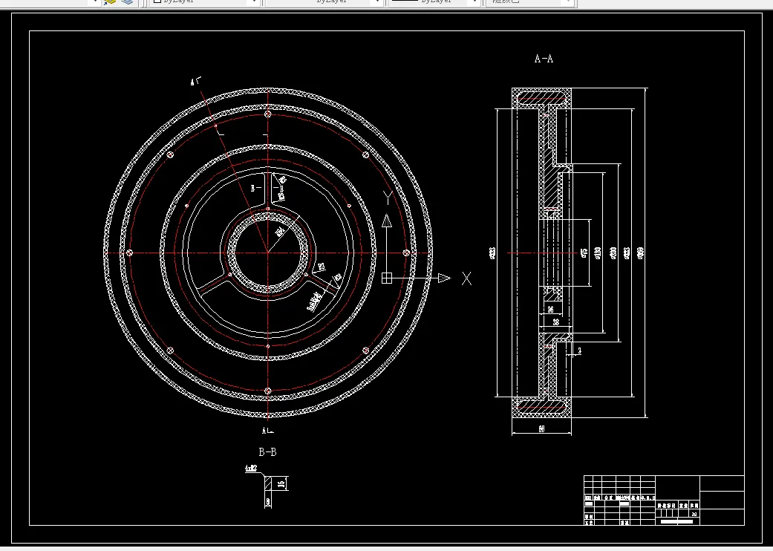Click the Y axis arrowhead of UCS icon
The height and width of the screenshot is (551, 773).
click(387, 221)
